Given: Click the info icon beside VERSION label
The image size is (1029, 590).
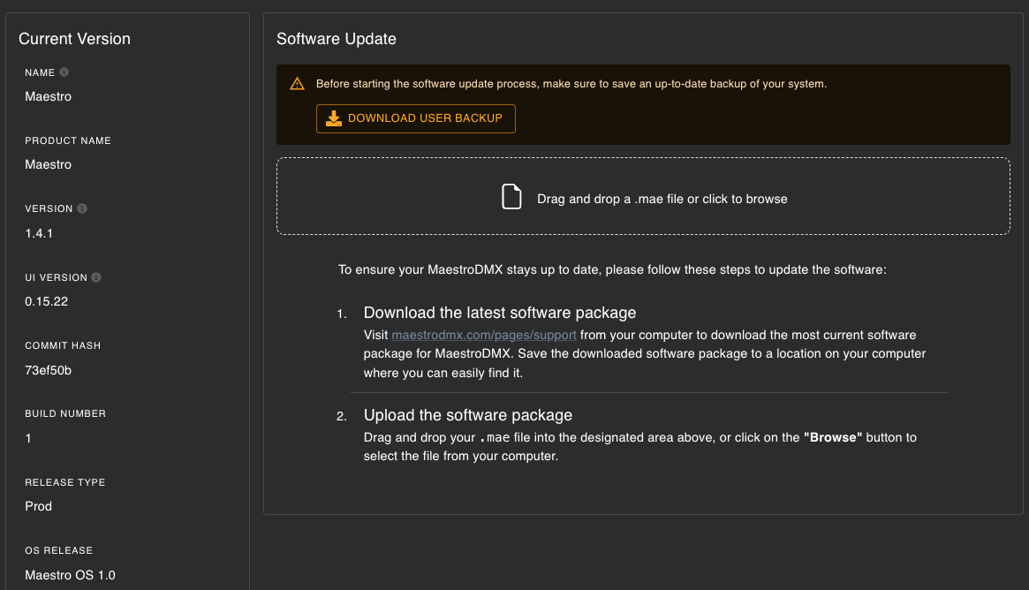Looking at the screenshot, I should pos(82,208).
